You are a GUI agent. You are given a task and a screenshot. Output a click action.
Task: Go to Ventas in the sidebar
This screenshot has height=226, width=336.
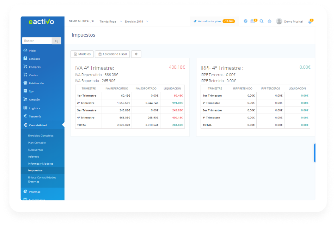(x=33, y=75)
